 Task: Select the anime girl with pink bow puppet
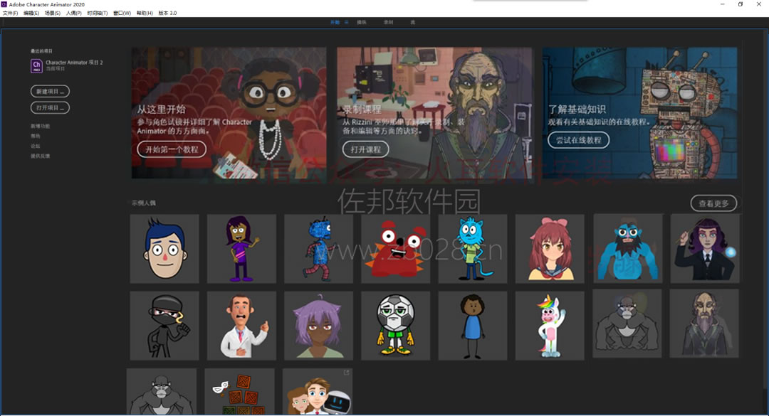[x=550, y=248]
